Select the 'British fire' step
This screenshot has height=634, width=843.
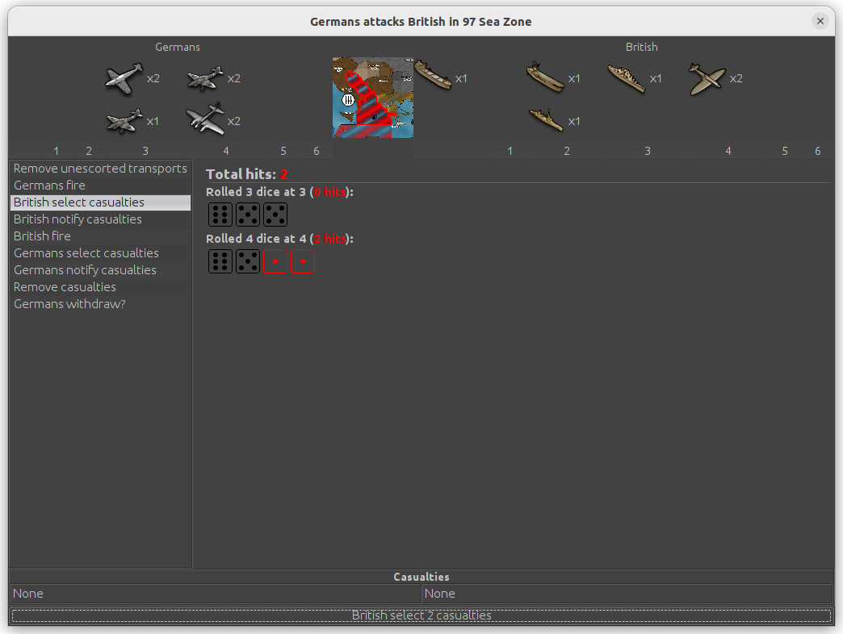click(x=42, y=236)
